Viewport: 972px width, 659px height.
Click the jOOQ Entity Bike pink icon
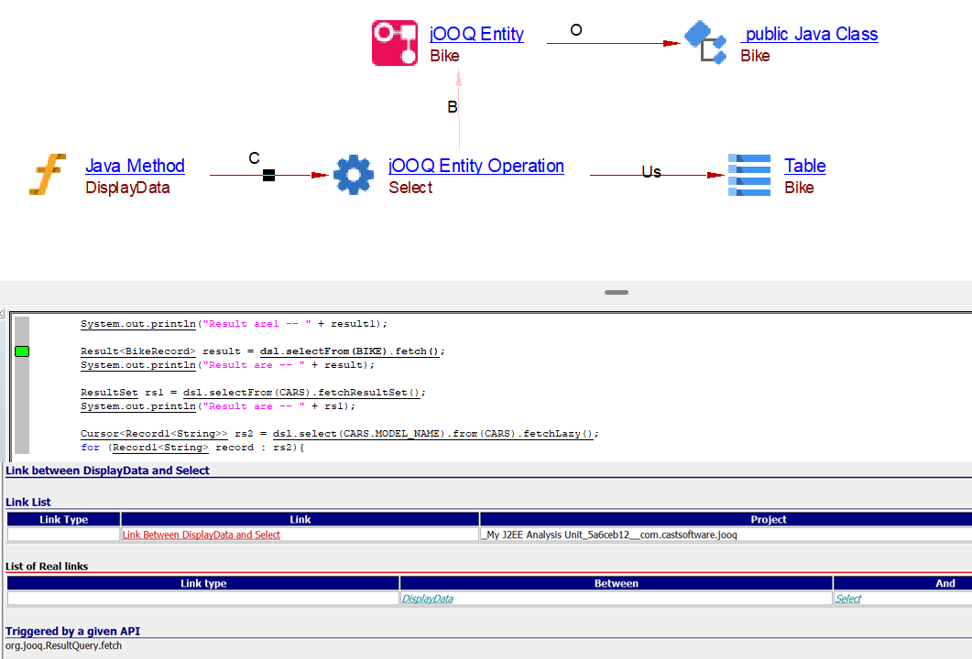pos(395,44)
